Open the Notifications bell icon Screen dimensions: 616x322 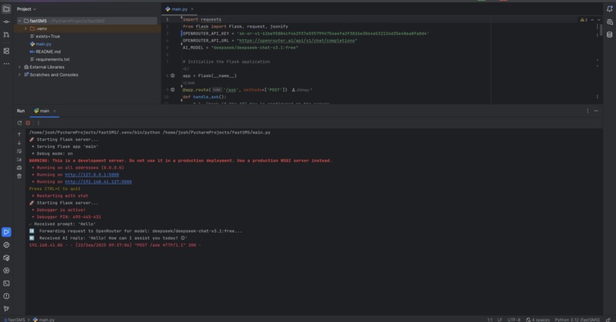[x=609, y=8]
